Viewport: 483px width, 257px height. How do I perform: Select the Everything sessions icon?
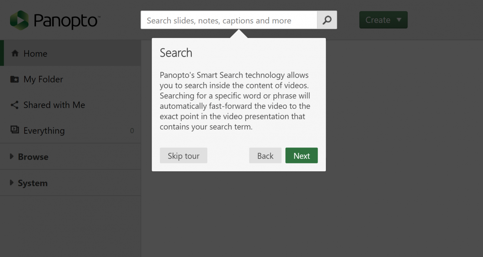15,131
